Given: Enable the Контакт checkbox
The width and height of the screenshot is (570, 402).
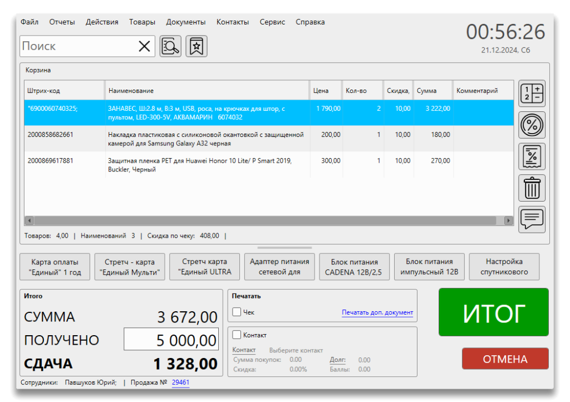Looking at the screenshot, I should pyautogui.click(x=236, y=335).
